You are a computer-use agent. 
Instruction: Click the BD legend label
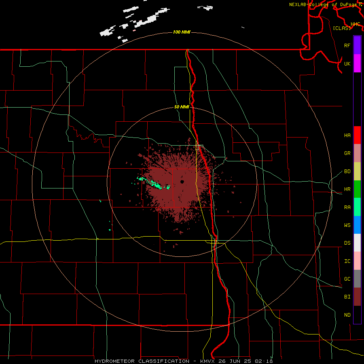347,171
